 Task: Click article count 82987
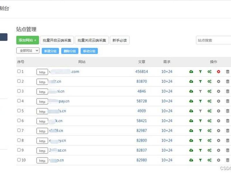pos(141,131)
